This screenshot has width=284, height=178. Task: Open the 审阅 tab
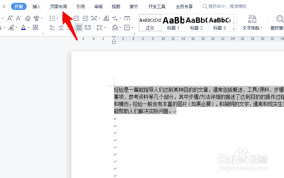98,6
